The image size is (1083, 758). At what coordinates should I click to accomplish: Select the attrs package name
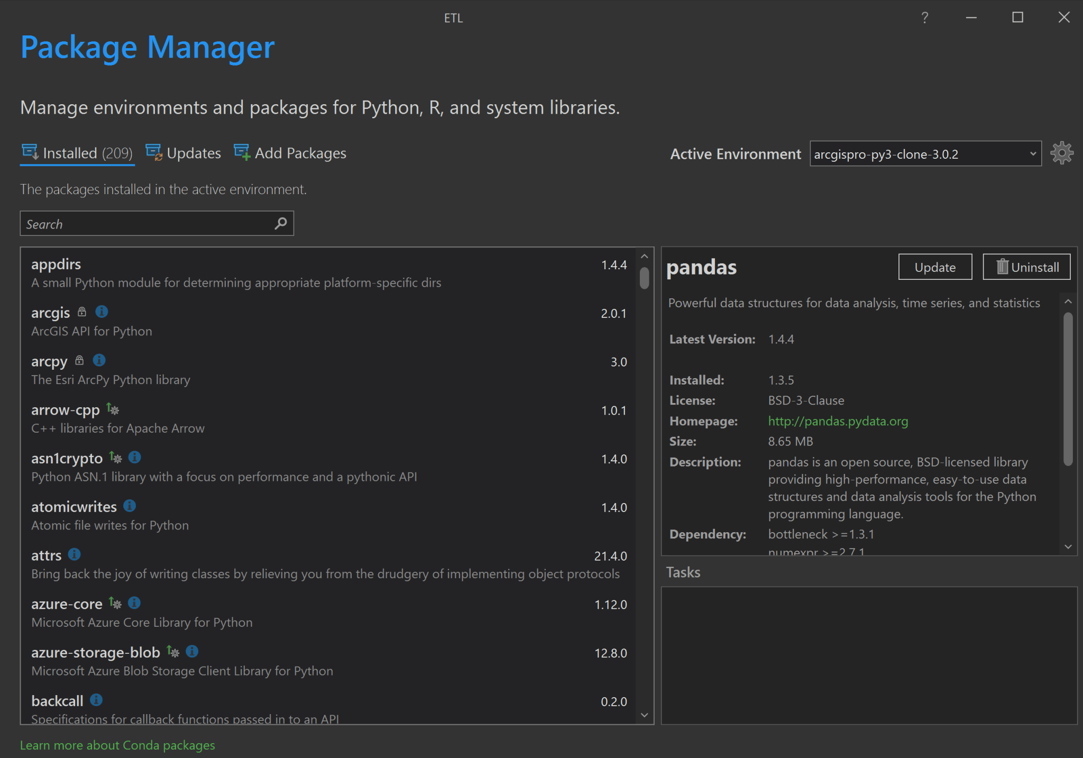click(x=46, y=555)
